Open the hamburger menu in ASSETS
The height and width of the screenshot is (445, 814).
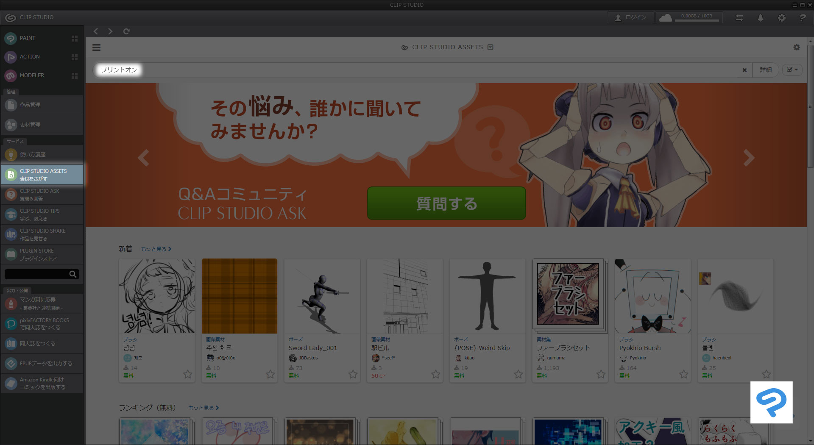tap(96, 47)
